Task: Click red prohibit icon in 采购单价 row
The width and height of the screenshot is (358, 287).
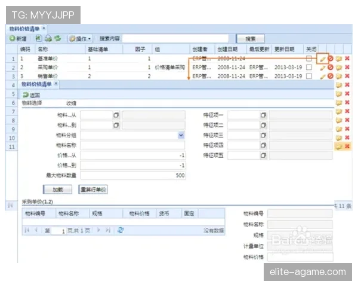Action: tap(331, 68)
